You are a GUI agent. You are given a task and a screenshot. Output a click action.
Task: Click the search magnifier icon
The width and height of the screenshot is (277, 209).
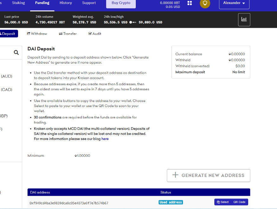[16, 53]
